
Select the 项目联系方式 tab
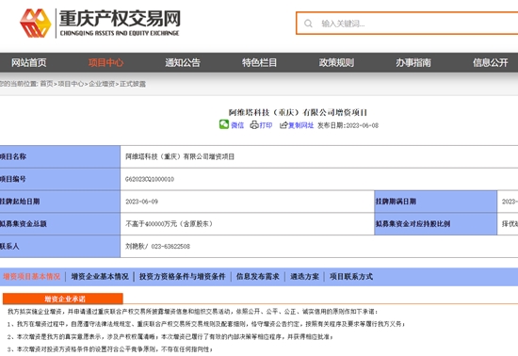tap(351, 276)
